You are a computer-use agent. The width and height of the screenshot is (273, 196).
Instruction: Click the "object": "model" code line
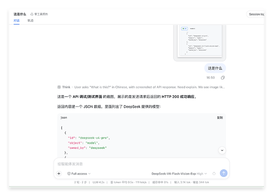pyautogui.click(x=83, y=143)
